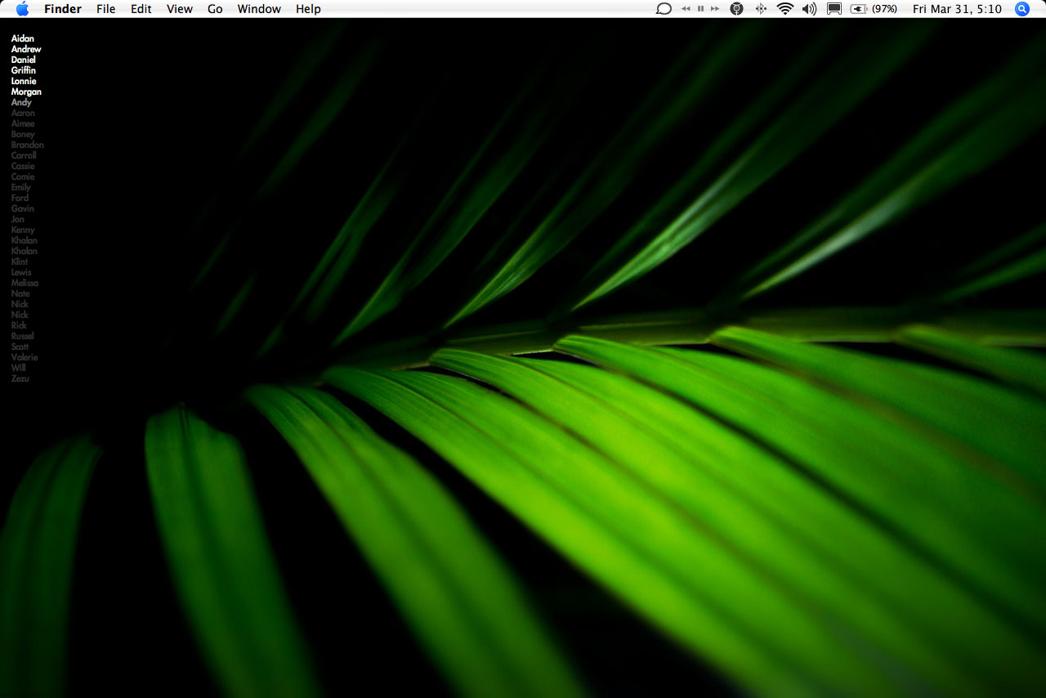Open the File menu
Screen dimensions: 1046x698
(105, 9)
